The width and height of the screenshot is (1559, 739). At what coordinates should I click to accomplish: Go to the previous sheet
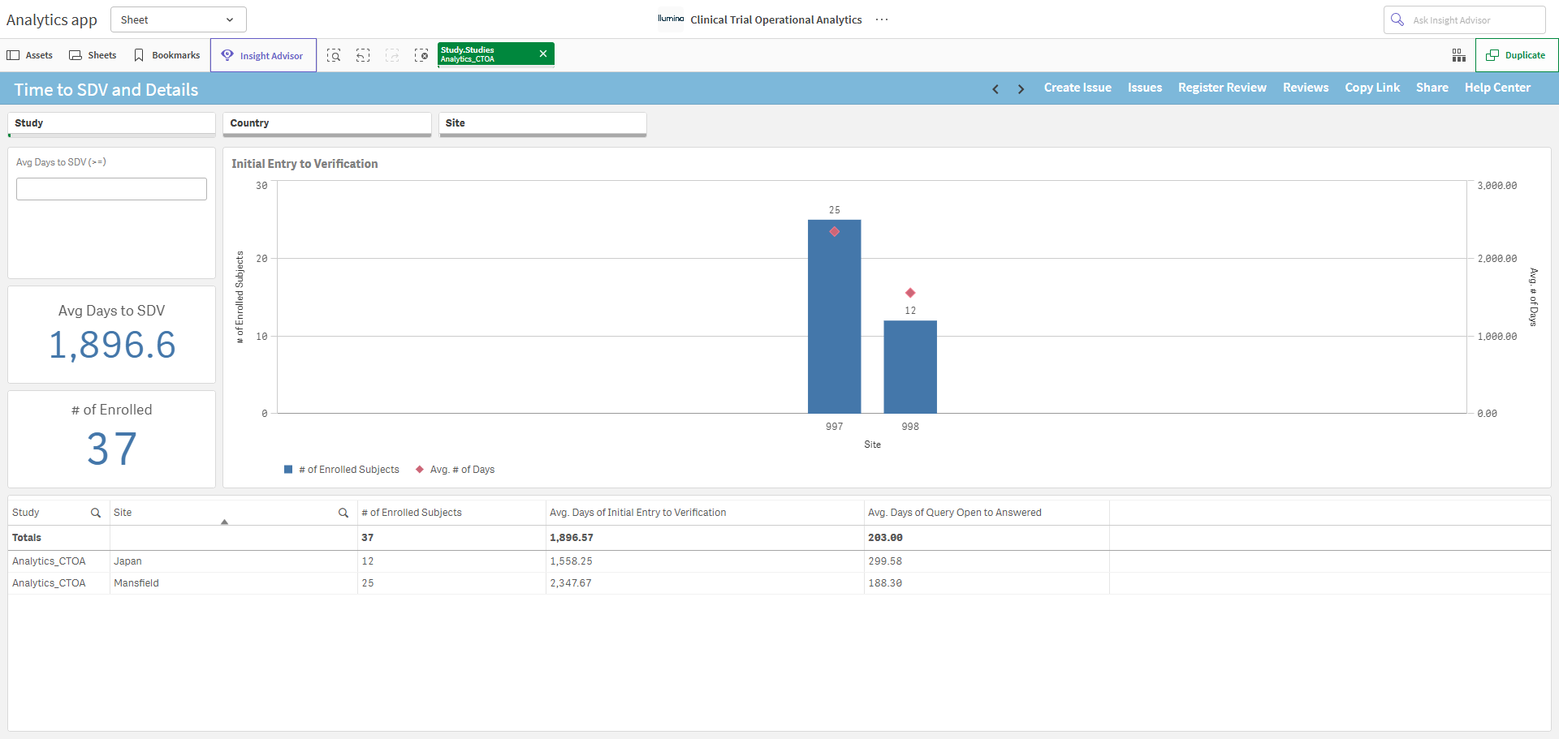[995, 88]
